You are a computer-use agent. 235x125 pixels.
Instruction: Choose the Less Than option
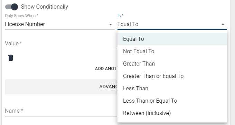pyautogui.click(x=172, y=89)
